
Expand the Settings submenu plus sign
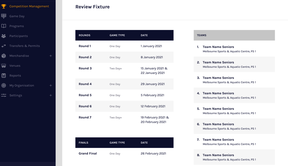(50, 95)
